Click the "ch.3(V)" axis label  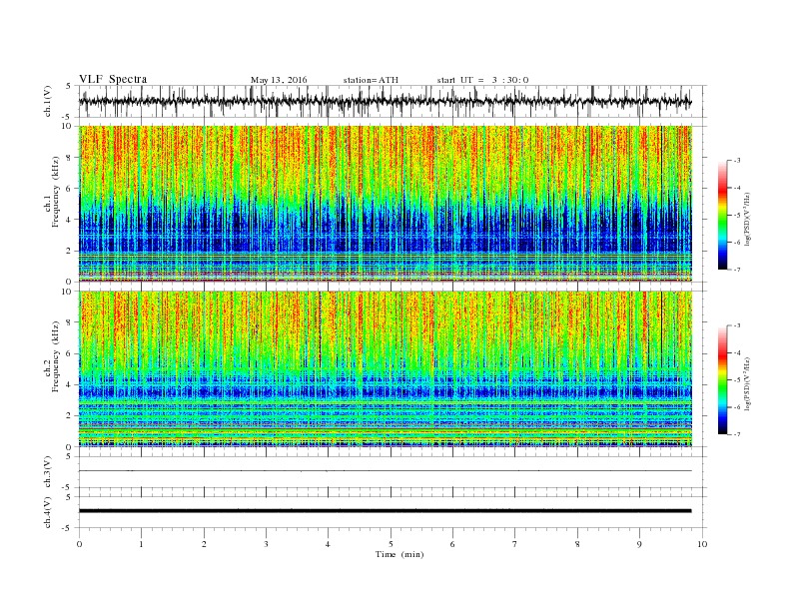pyautogui.click(x=48, y=472)
